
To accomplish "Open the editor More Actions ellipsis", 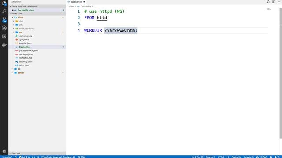I will [279, 2].
